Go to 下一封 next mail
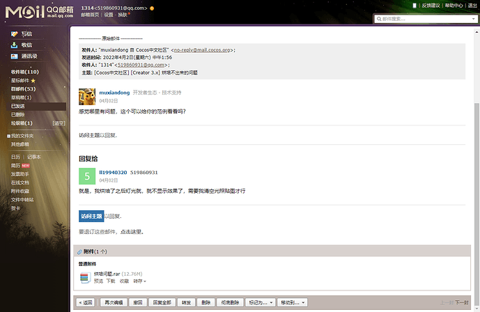The width and height of the screenshot is (480, 312). click(462, 302)
